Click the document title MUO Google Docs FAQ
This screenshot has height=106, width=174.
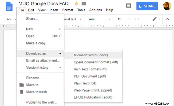[44, 4]
